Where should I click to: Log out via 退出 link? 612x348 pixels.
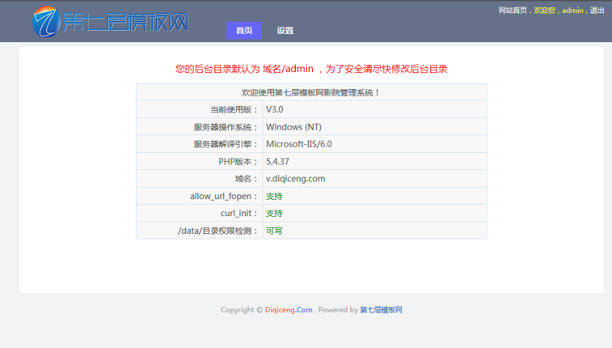(597, 10)
